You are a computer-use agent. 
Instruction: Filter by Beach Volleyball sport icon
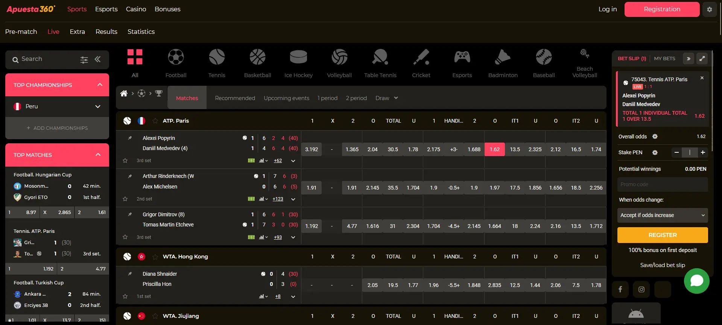click(585, 53)
